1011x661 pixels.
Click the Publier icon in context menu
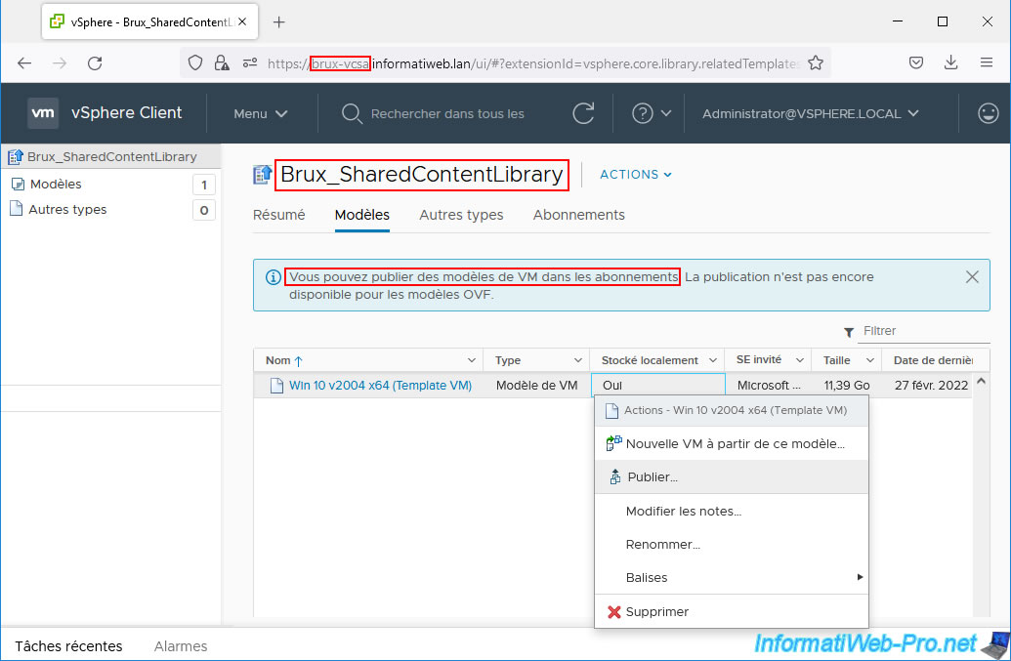click(x=615, y=476)
